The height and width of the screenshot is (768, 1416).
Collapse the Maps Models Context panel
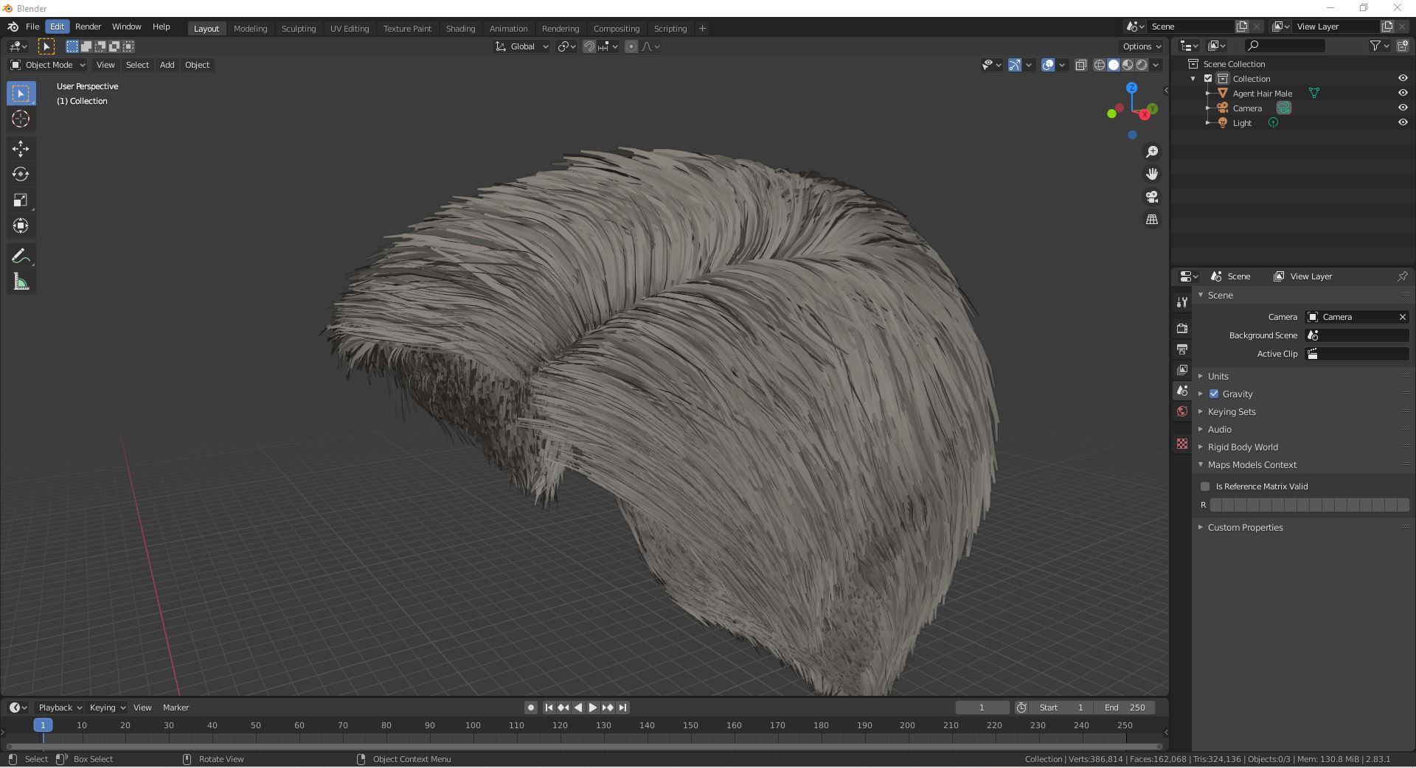[1252, 465]
